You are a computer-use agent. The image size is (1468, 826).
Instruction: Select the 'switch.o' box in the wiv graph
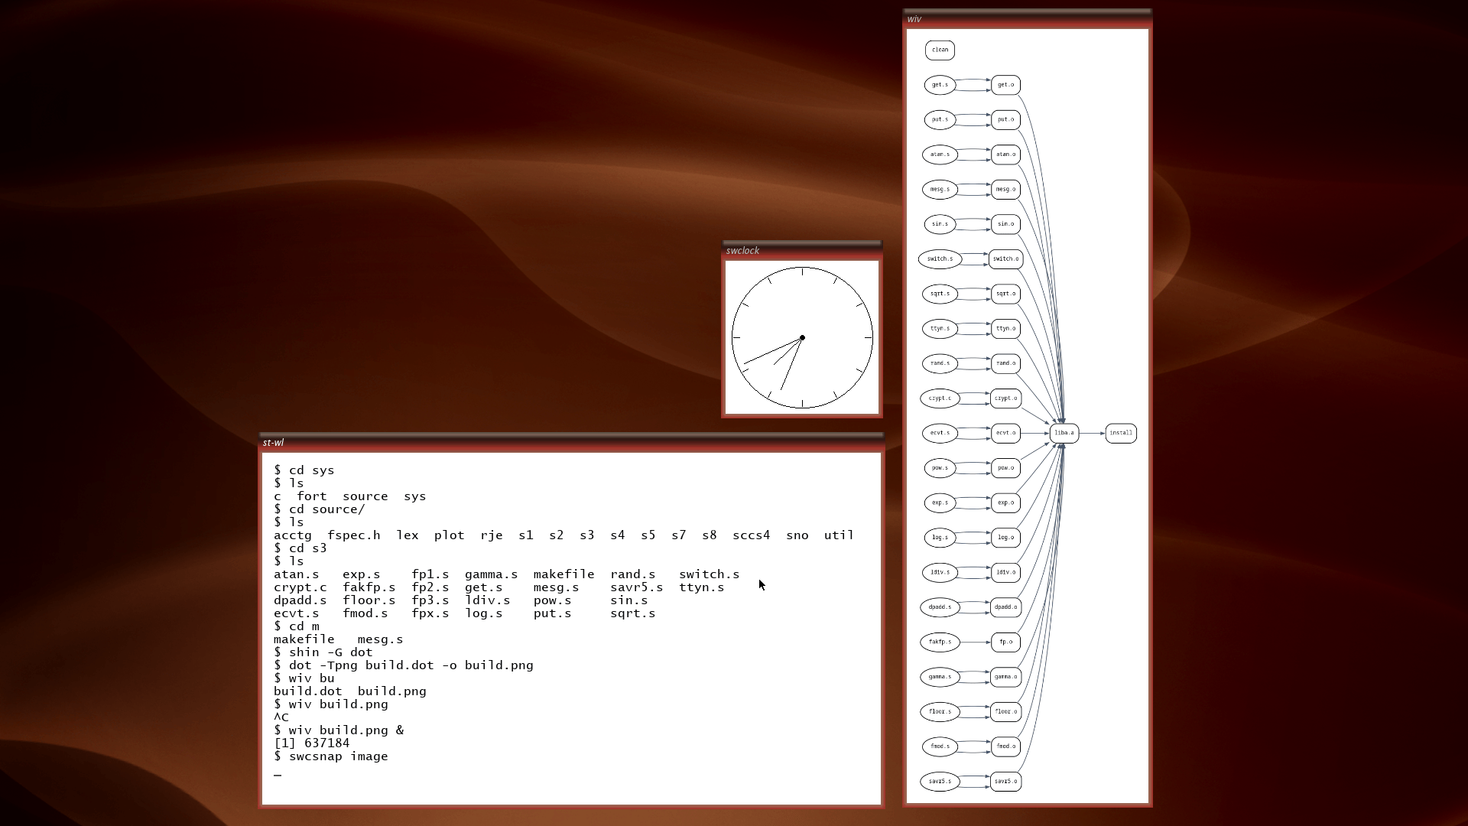pos(1005,259)
